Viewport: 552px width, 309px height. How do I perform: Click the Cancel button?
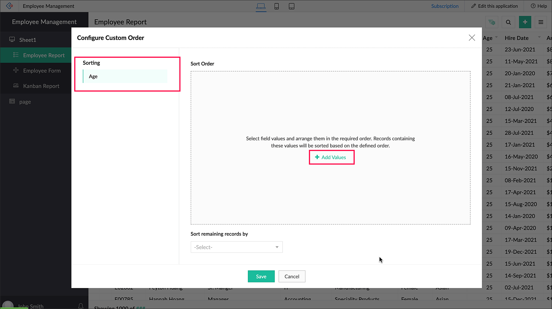click(x=292, y=276)
